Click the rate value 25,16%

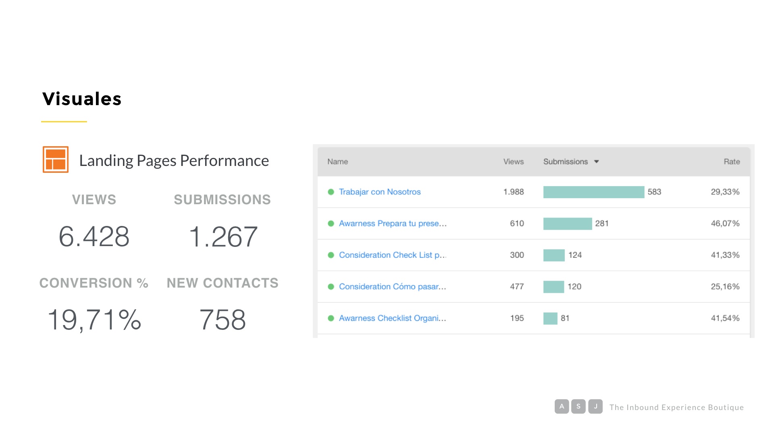pos(725,286)
